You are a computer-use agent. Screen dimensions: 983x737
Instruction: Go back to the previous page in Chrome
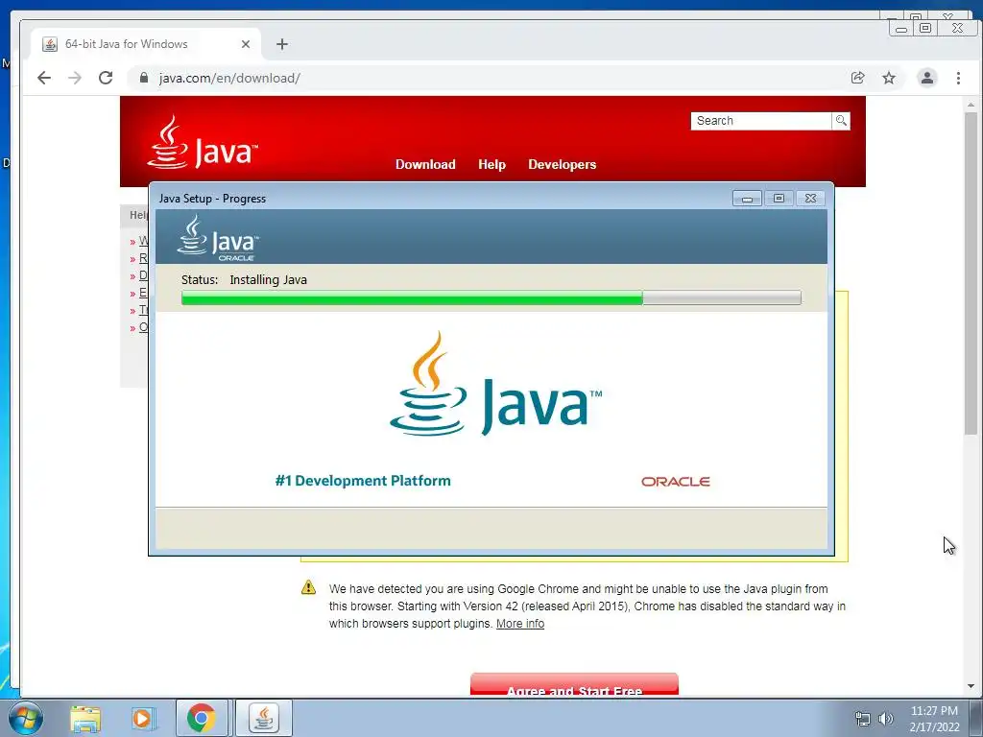coord(44,78)
